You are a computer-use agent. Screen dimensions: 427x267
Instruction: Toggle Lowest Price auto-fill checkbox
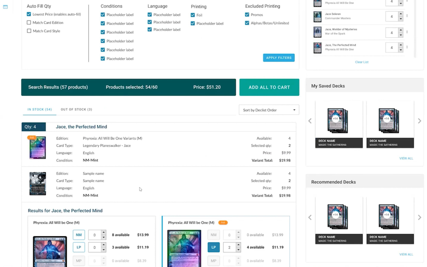pos(29,14)
